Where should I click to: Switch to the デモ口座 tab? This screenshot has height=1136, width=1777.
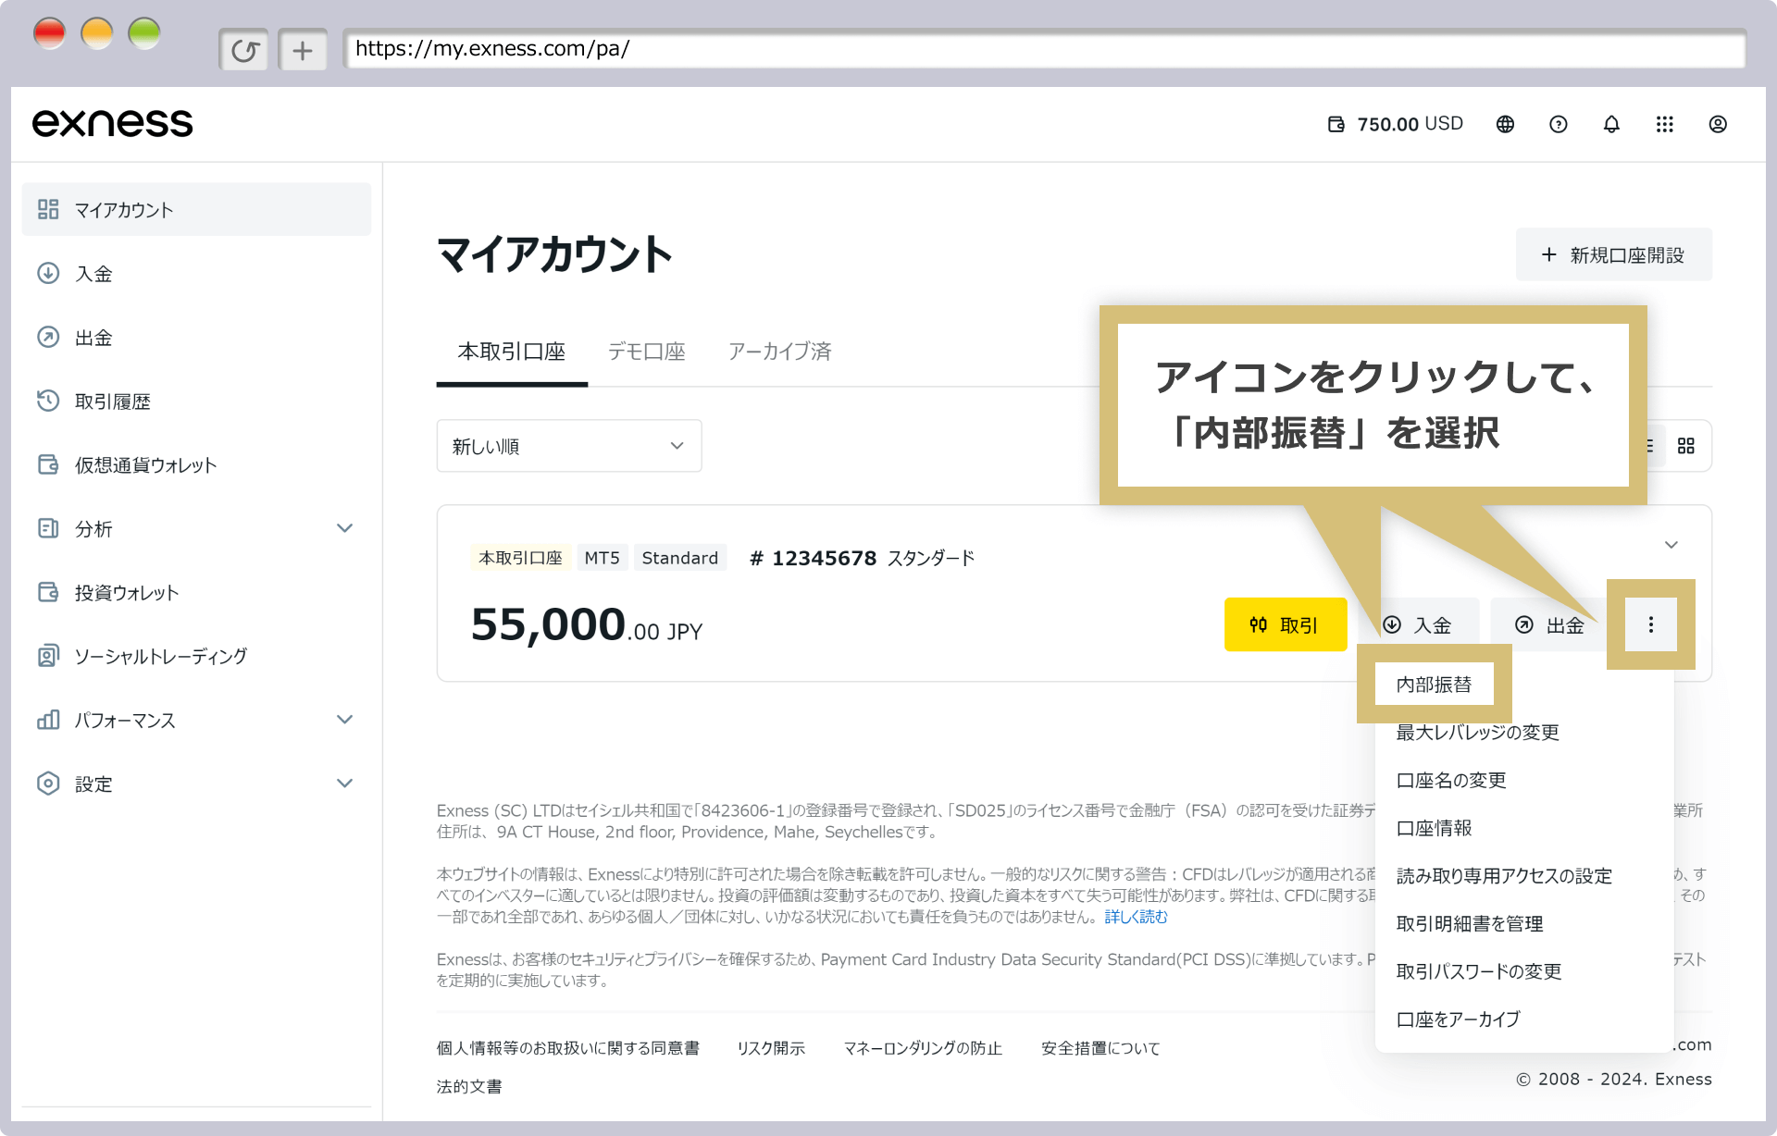(647, 352)
